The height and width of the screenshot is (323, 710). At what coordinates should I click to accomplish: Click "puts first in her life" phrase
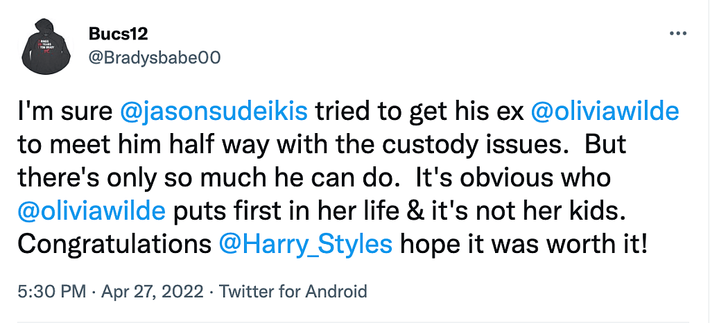point(298,210)
